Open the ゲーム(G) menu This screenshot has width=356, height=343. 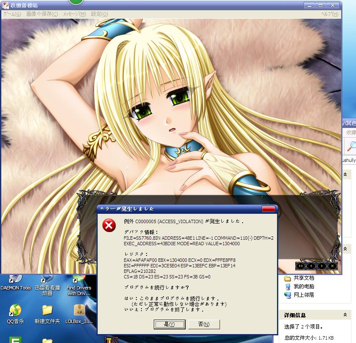click(12, 14)
